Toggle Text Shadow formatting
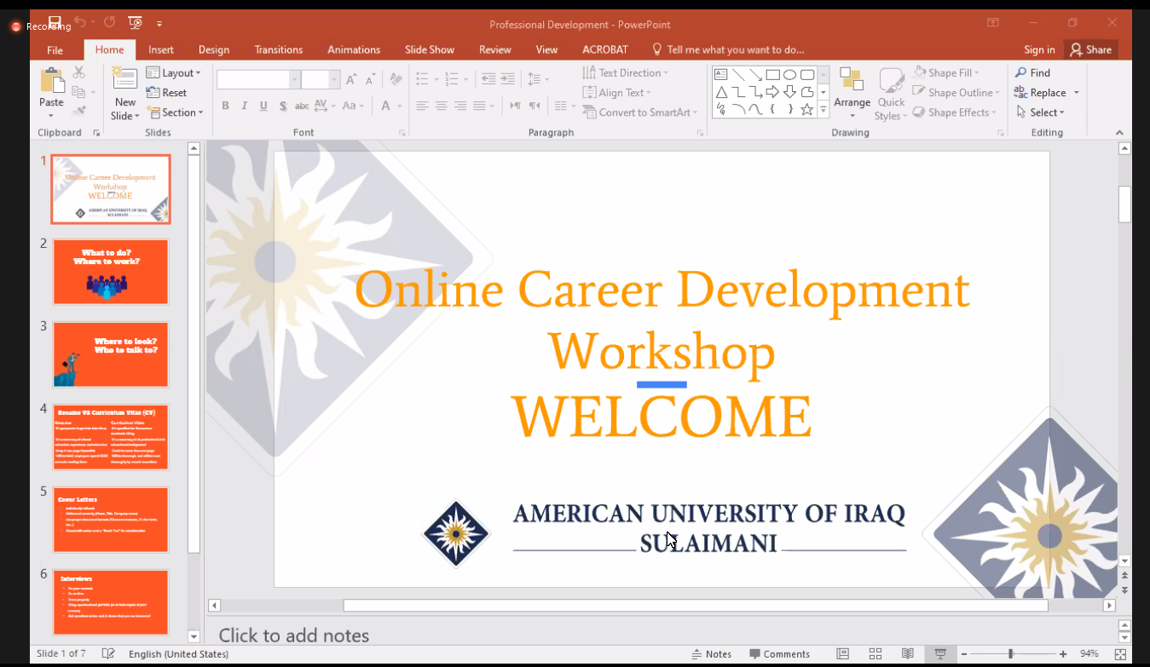Viewport: 1150px width, 667px height. pyautogui.click(x=282, y=106)
